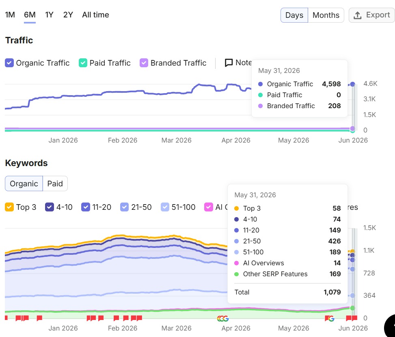Toggle the Top 3 keywords checkbox
The width and height of the screenshot is (395, 337).
[x=9, y=207]
